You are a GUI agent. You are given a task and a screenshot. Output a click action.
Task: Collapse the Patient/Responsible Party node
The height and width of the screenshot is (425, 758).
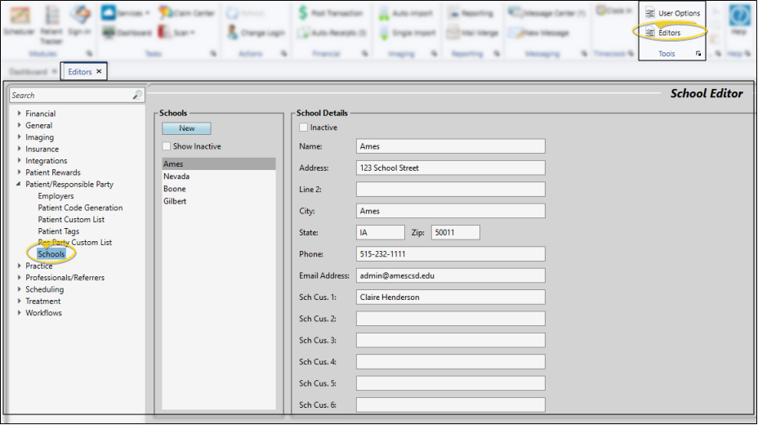pos(19,185)
